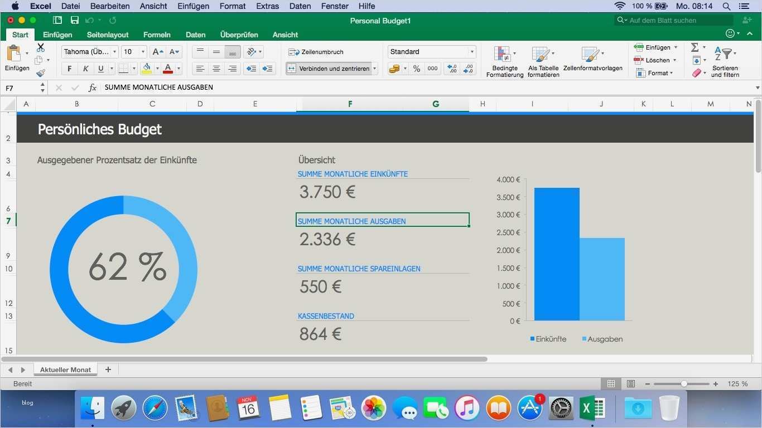Click Als Tabelle formatieren
This screenshot has height=428, width=762.
[x=542, y=60]
